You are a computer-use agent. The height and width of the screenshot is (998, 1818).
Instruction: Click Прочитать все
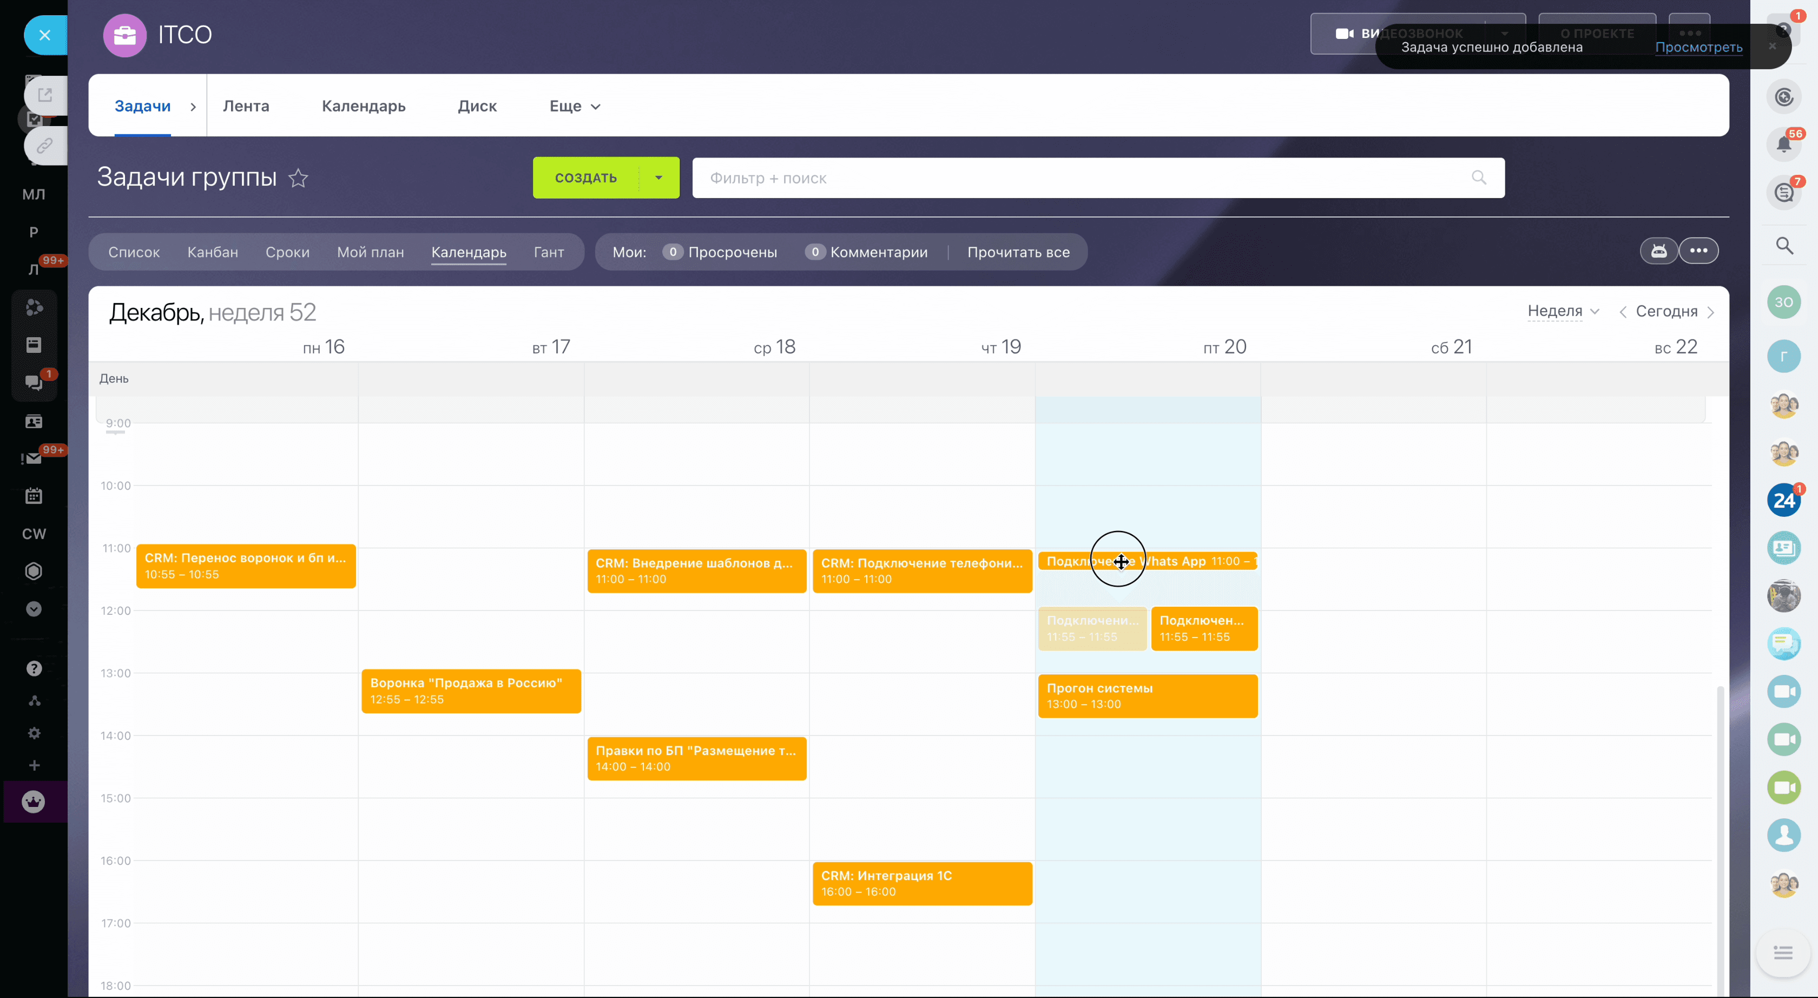[1018, 252]
